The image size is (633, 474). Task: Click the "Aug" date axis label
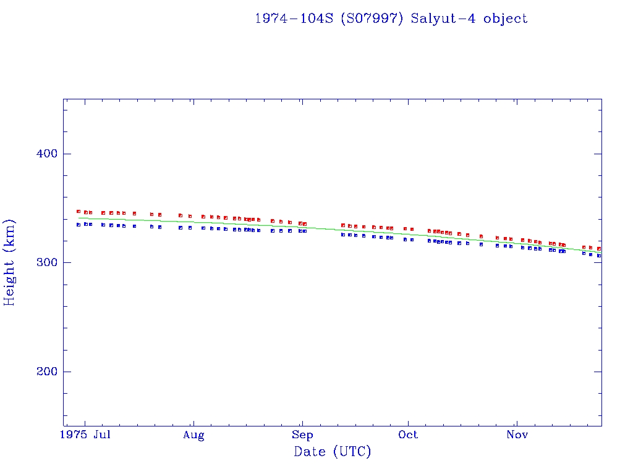click(x=193, y=435)
